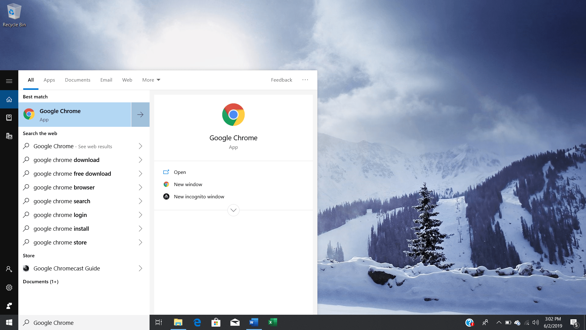The image size is (586, 330).
Task: Switch to the Apps tab
Action: 49,80
